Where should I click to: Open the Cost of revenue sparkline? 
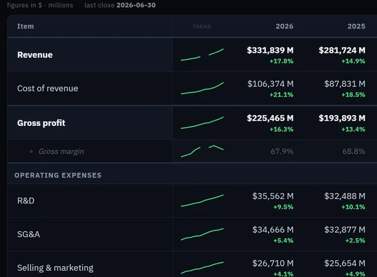click(202, 88)
